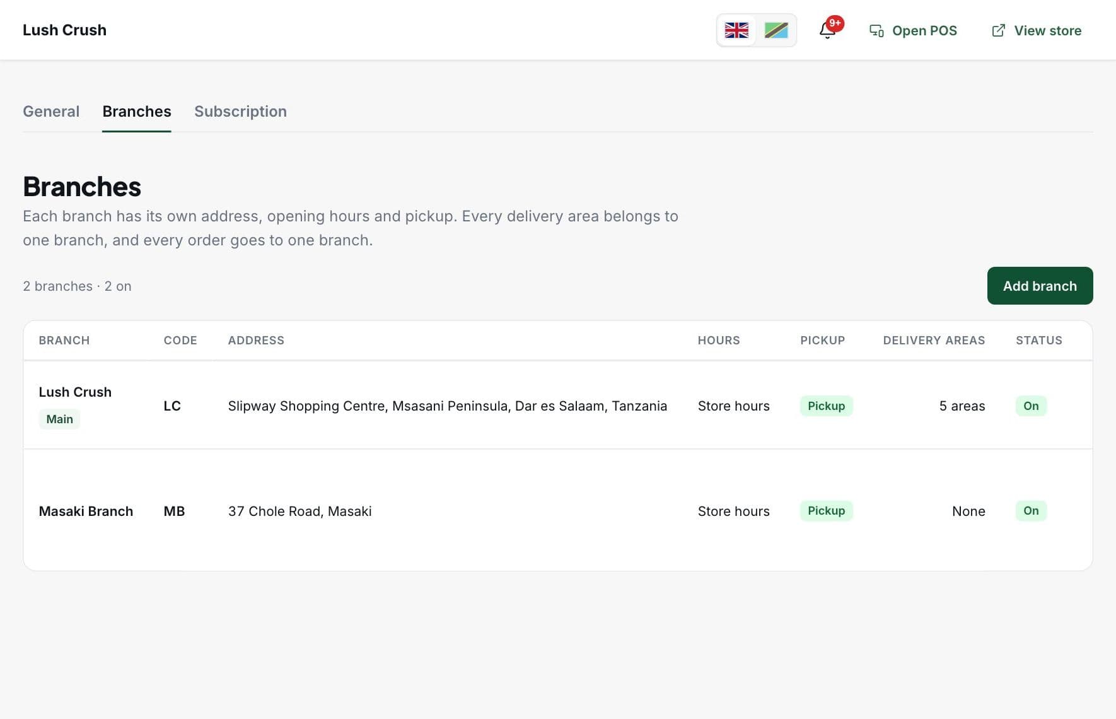Click Store hours in the Lush Crush row
Screen dimensions: 1116x719
tap(733, 406)
